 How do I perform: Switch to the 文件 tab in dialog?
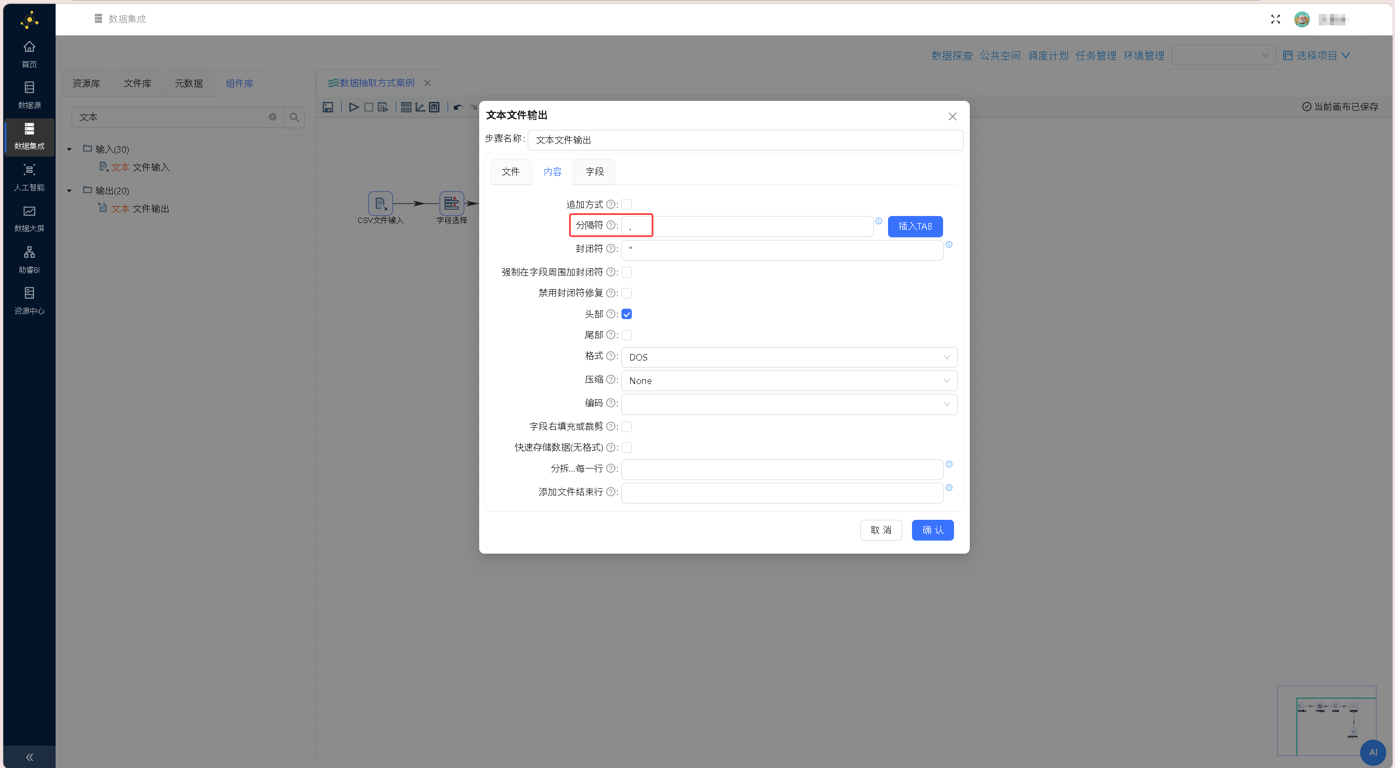(x=510, y=172)
